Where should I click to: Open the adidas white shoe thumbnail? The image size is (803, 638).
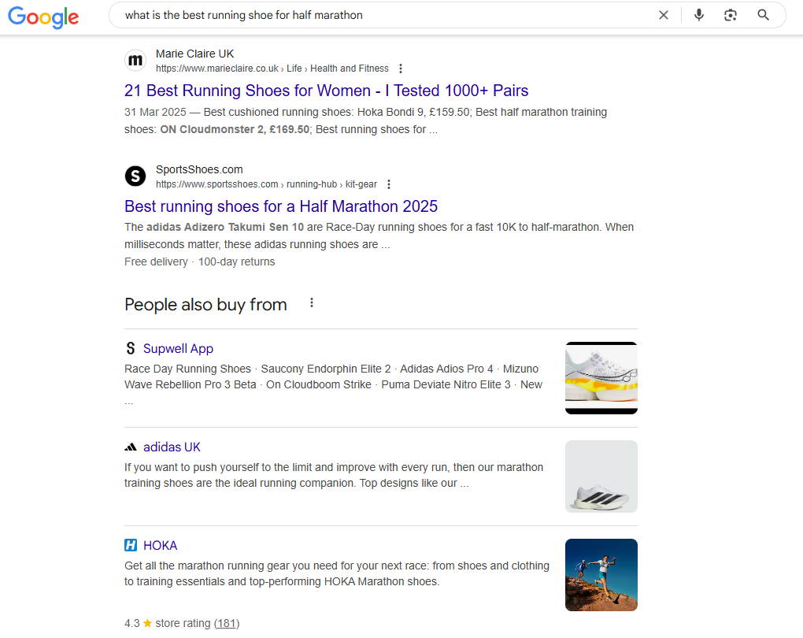coord(601,477)
